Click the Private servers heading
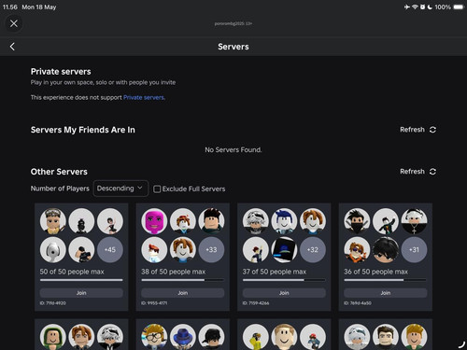 (61, 72)
